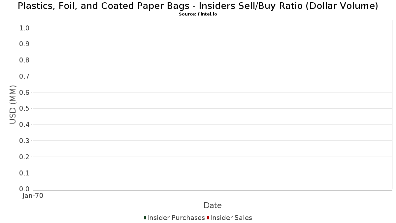396x223 pixels.
Task: Click the USD (MM) axis title
Action: point(13,104)
